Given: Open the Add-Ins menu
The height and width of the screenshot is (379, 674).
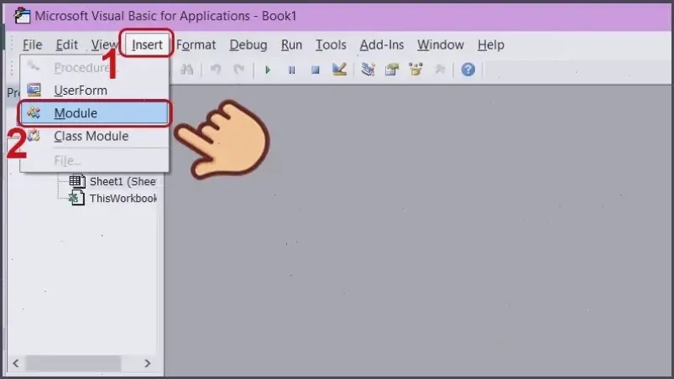Looking at the screenshot, I should point(382,44).
